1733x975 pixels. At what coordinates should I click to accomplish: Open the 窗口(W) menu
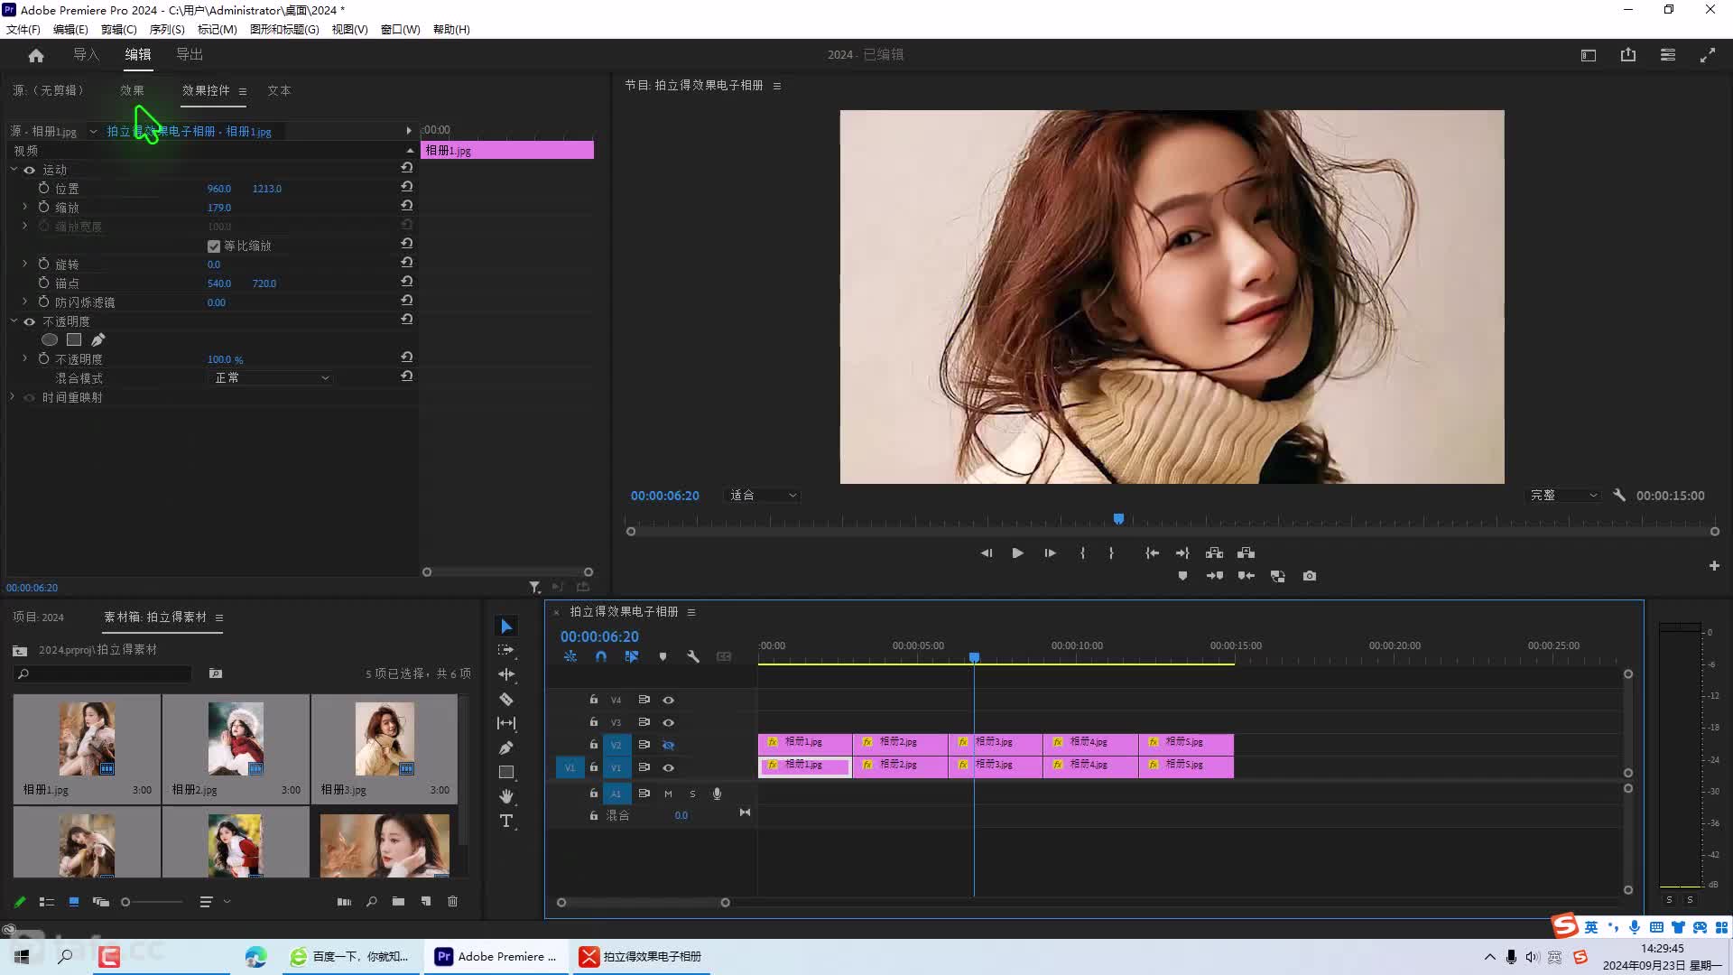400,30
